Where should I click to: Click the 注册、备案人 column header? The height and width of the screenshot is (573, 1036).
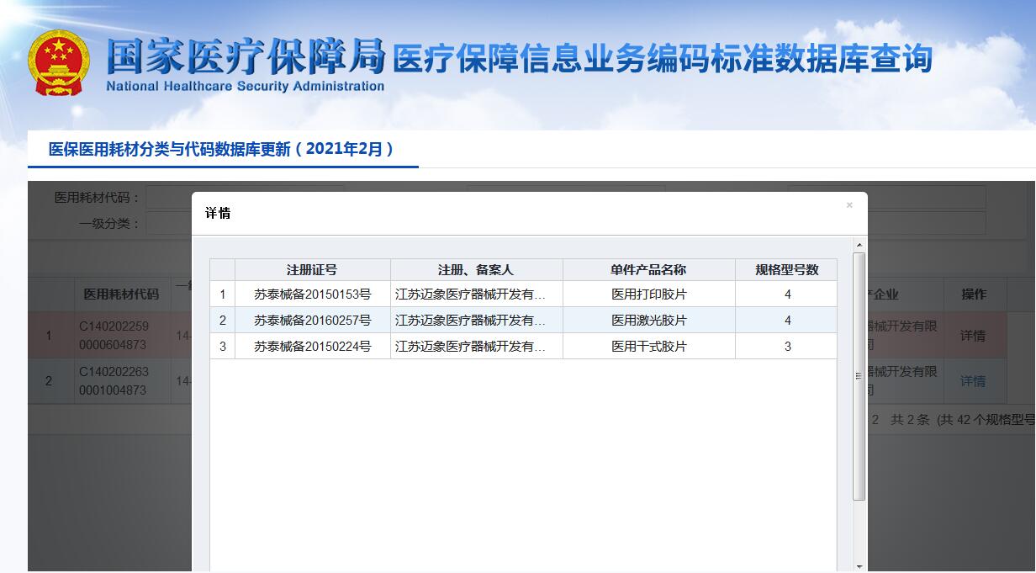tap(476, 270)
